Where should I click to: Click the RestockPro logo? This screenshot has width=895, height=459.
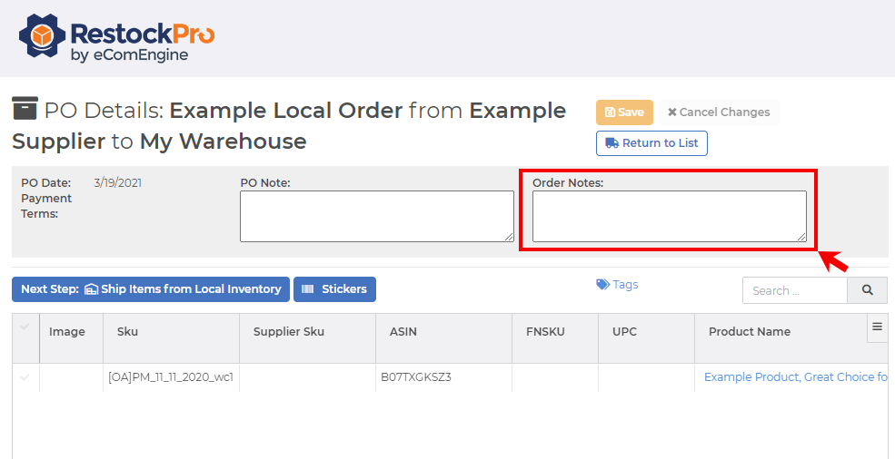117,40
